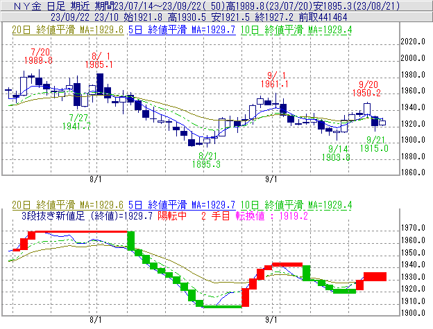The height and width of the screenshot is (329, 433).
Task: Click the 2000.0 price axis label
Action: coord(413,58)
